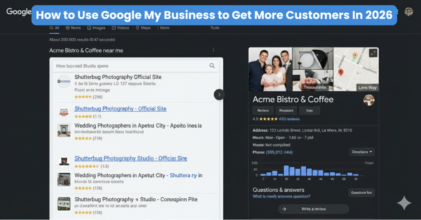Open the Directians dropdown
Viewport: 421px width, 220px height.
(x=362, y=152)
